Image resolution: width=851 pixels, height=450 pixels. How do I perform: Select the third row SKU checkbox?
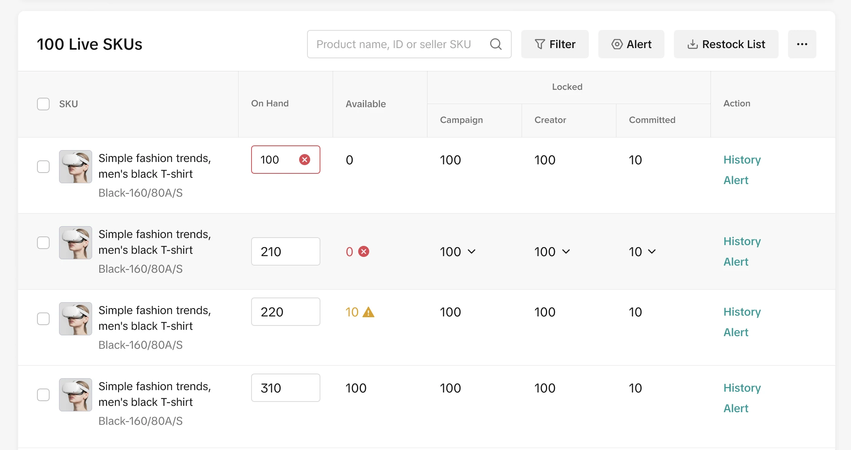[x=43, y=319]
